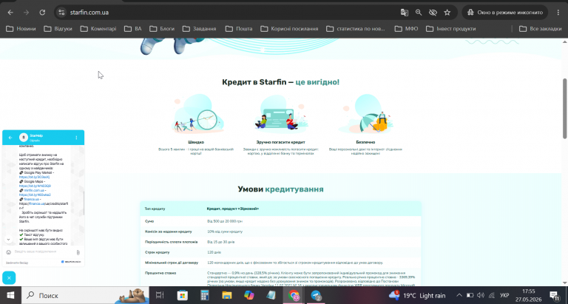
Task: Click the 120 днів value
Action: (214, 252)
